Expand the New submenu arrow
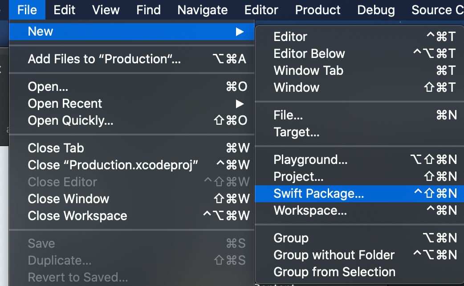Viewport: 464px width, 286px height. point(240,31)
